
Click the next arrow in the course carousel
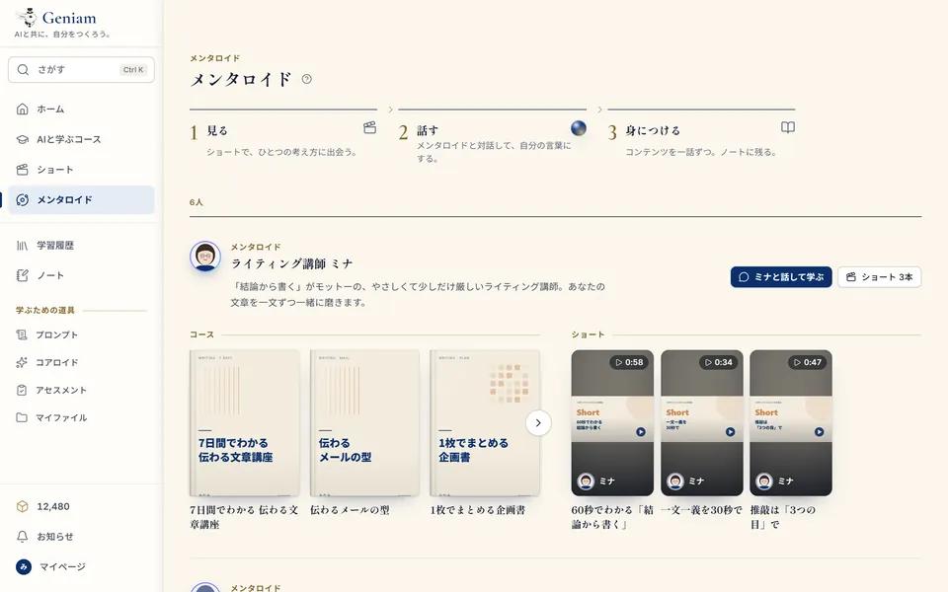pos(538,423)
